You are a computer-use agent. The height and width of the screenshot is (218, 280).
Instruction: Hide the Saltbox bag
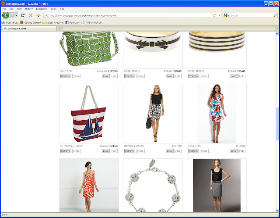[114, 76]
